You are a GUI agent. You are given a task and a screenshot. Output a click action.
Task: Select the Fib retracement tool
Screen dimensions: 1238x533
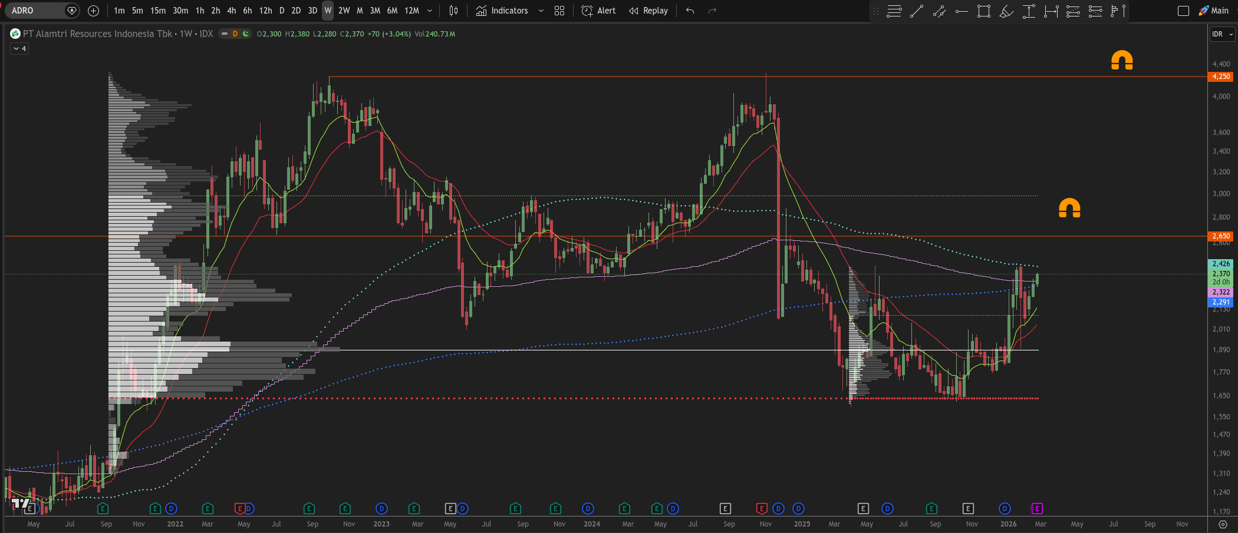pyautogui.click(x=894, y=11)
